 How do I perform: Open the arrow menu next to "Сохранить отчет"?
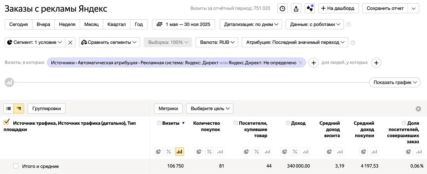tap(413, 8)
